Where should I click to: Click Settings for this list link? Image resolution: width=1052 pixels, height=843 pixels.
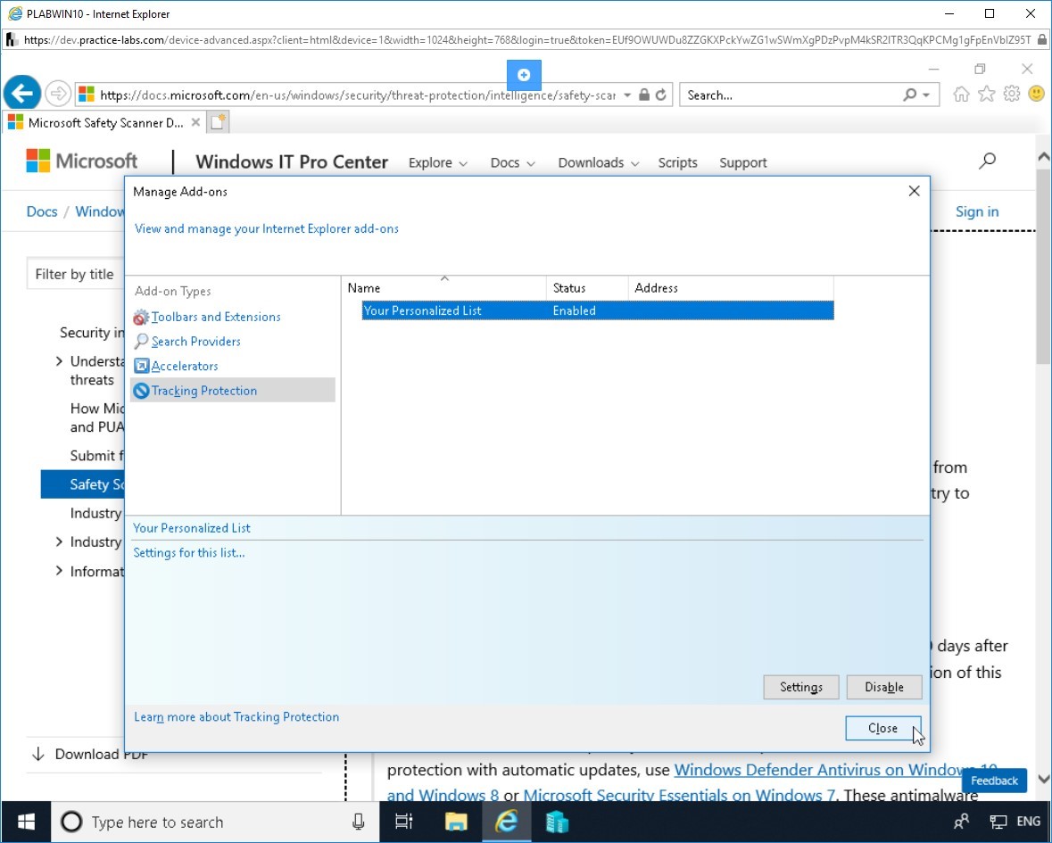coord(188,552)
